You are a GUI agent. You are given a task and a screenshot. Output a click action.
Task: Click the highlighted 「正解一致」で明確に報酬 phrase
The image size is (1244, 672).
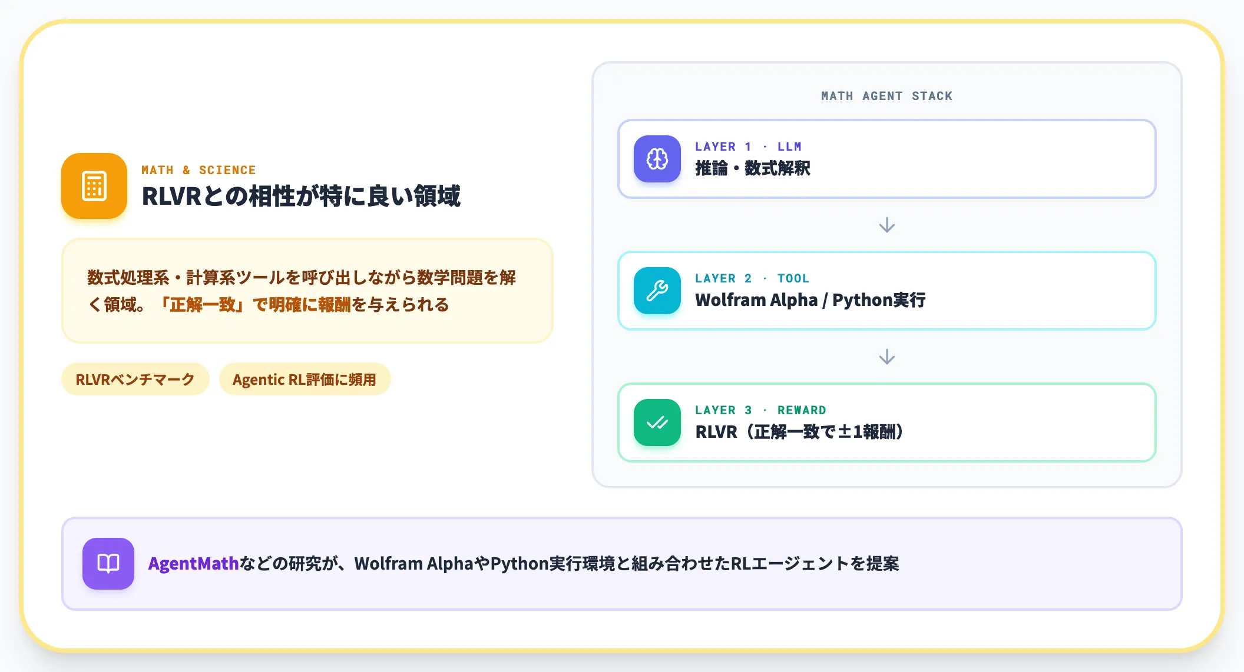pyautogui.click(x=253, y=305)
